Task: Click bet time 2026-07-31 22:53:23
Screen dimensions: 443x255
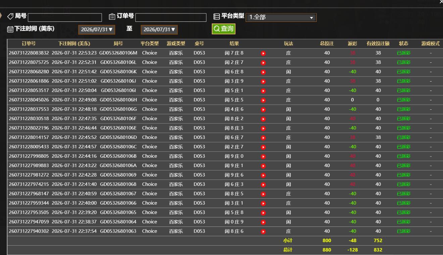Action: point(74,53)
